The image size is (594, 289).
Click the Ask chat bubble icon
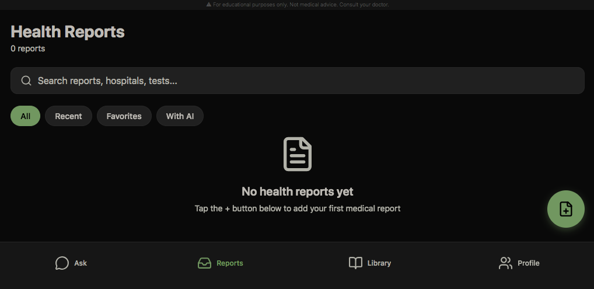pyautogui.click(x=62, y=263)
